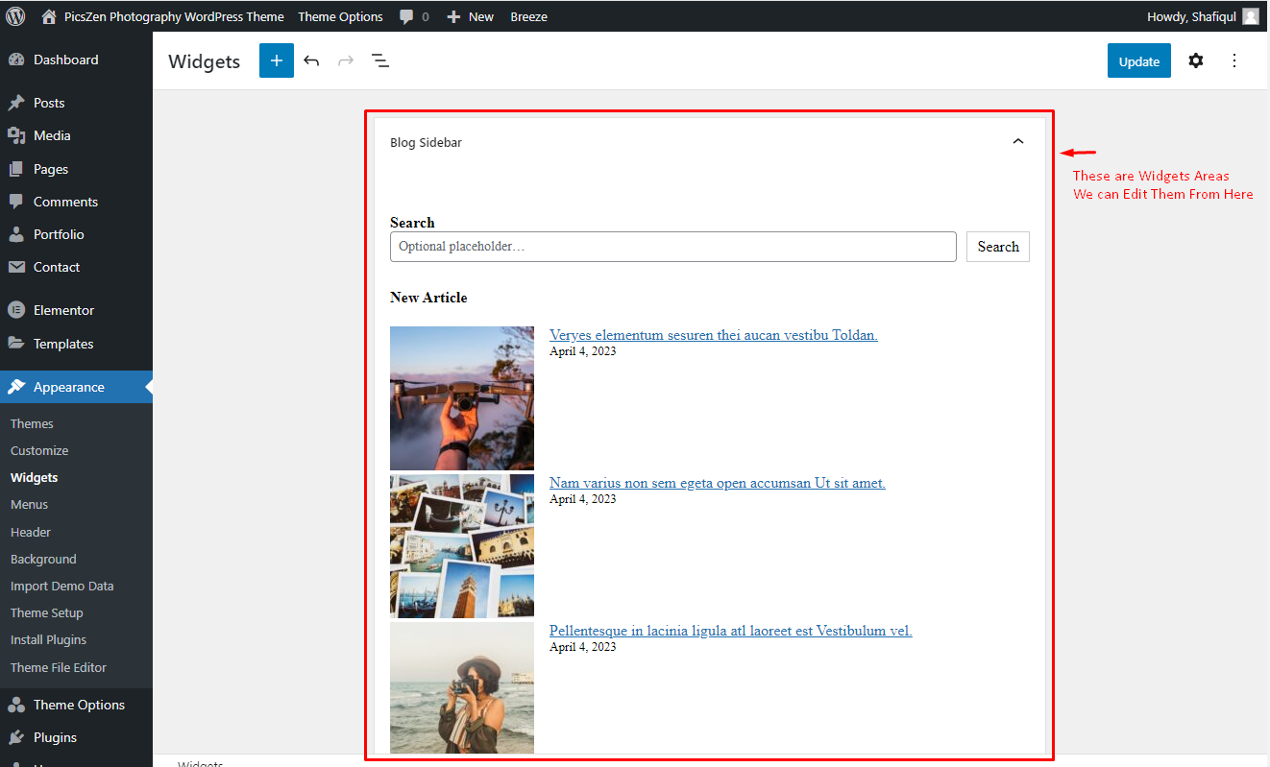Open the Veryes elementum sesuren article link
1270x767 pixels.
click(x=714, y=335)
